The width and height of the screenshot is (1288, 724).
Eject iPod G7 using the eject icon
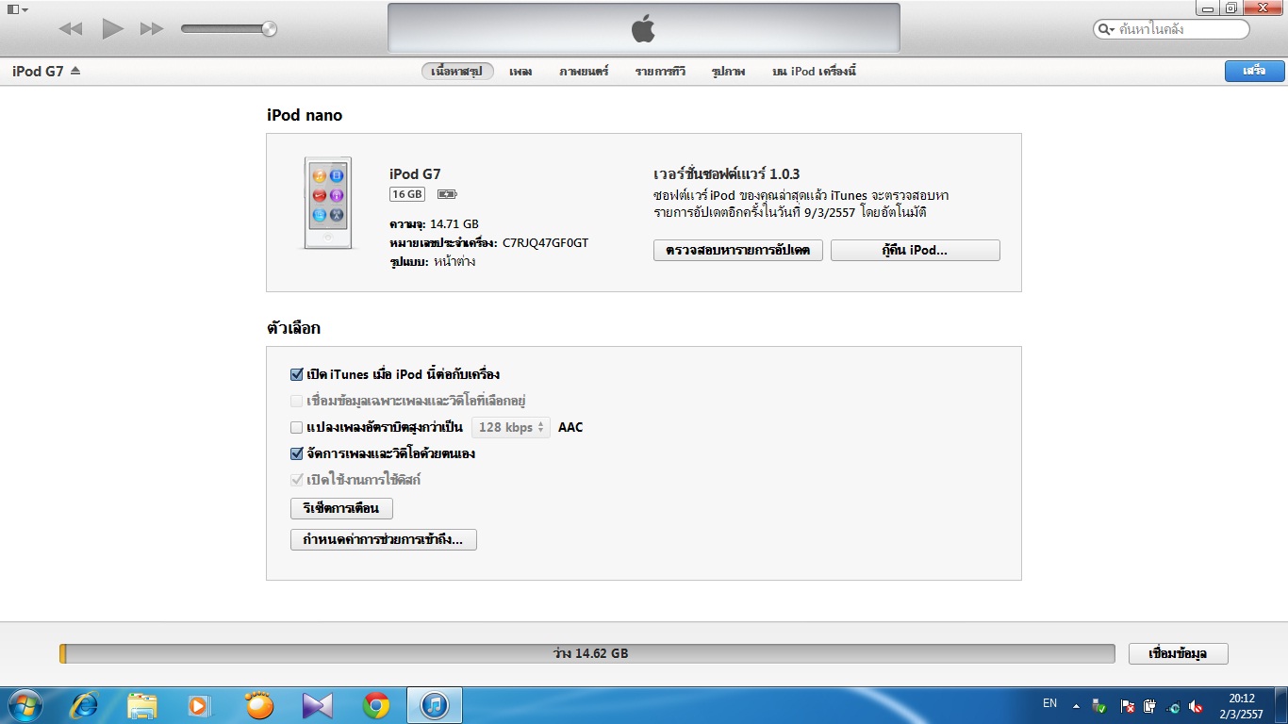pos(75,71)
